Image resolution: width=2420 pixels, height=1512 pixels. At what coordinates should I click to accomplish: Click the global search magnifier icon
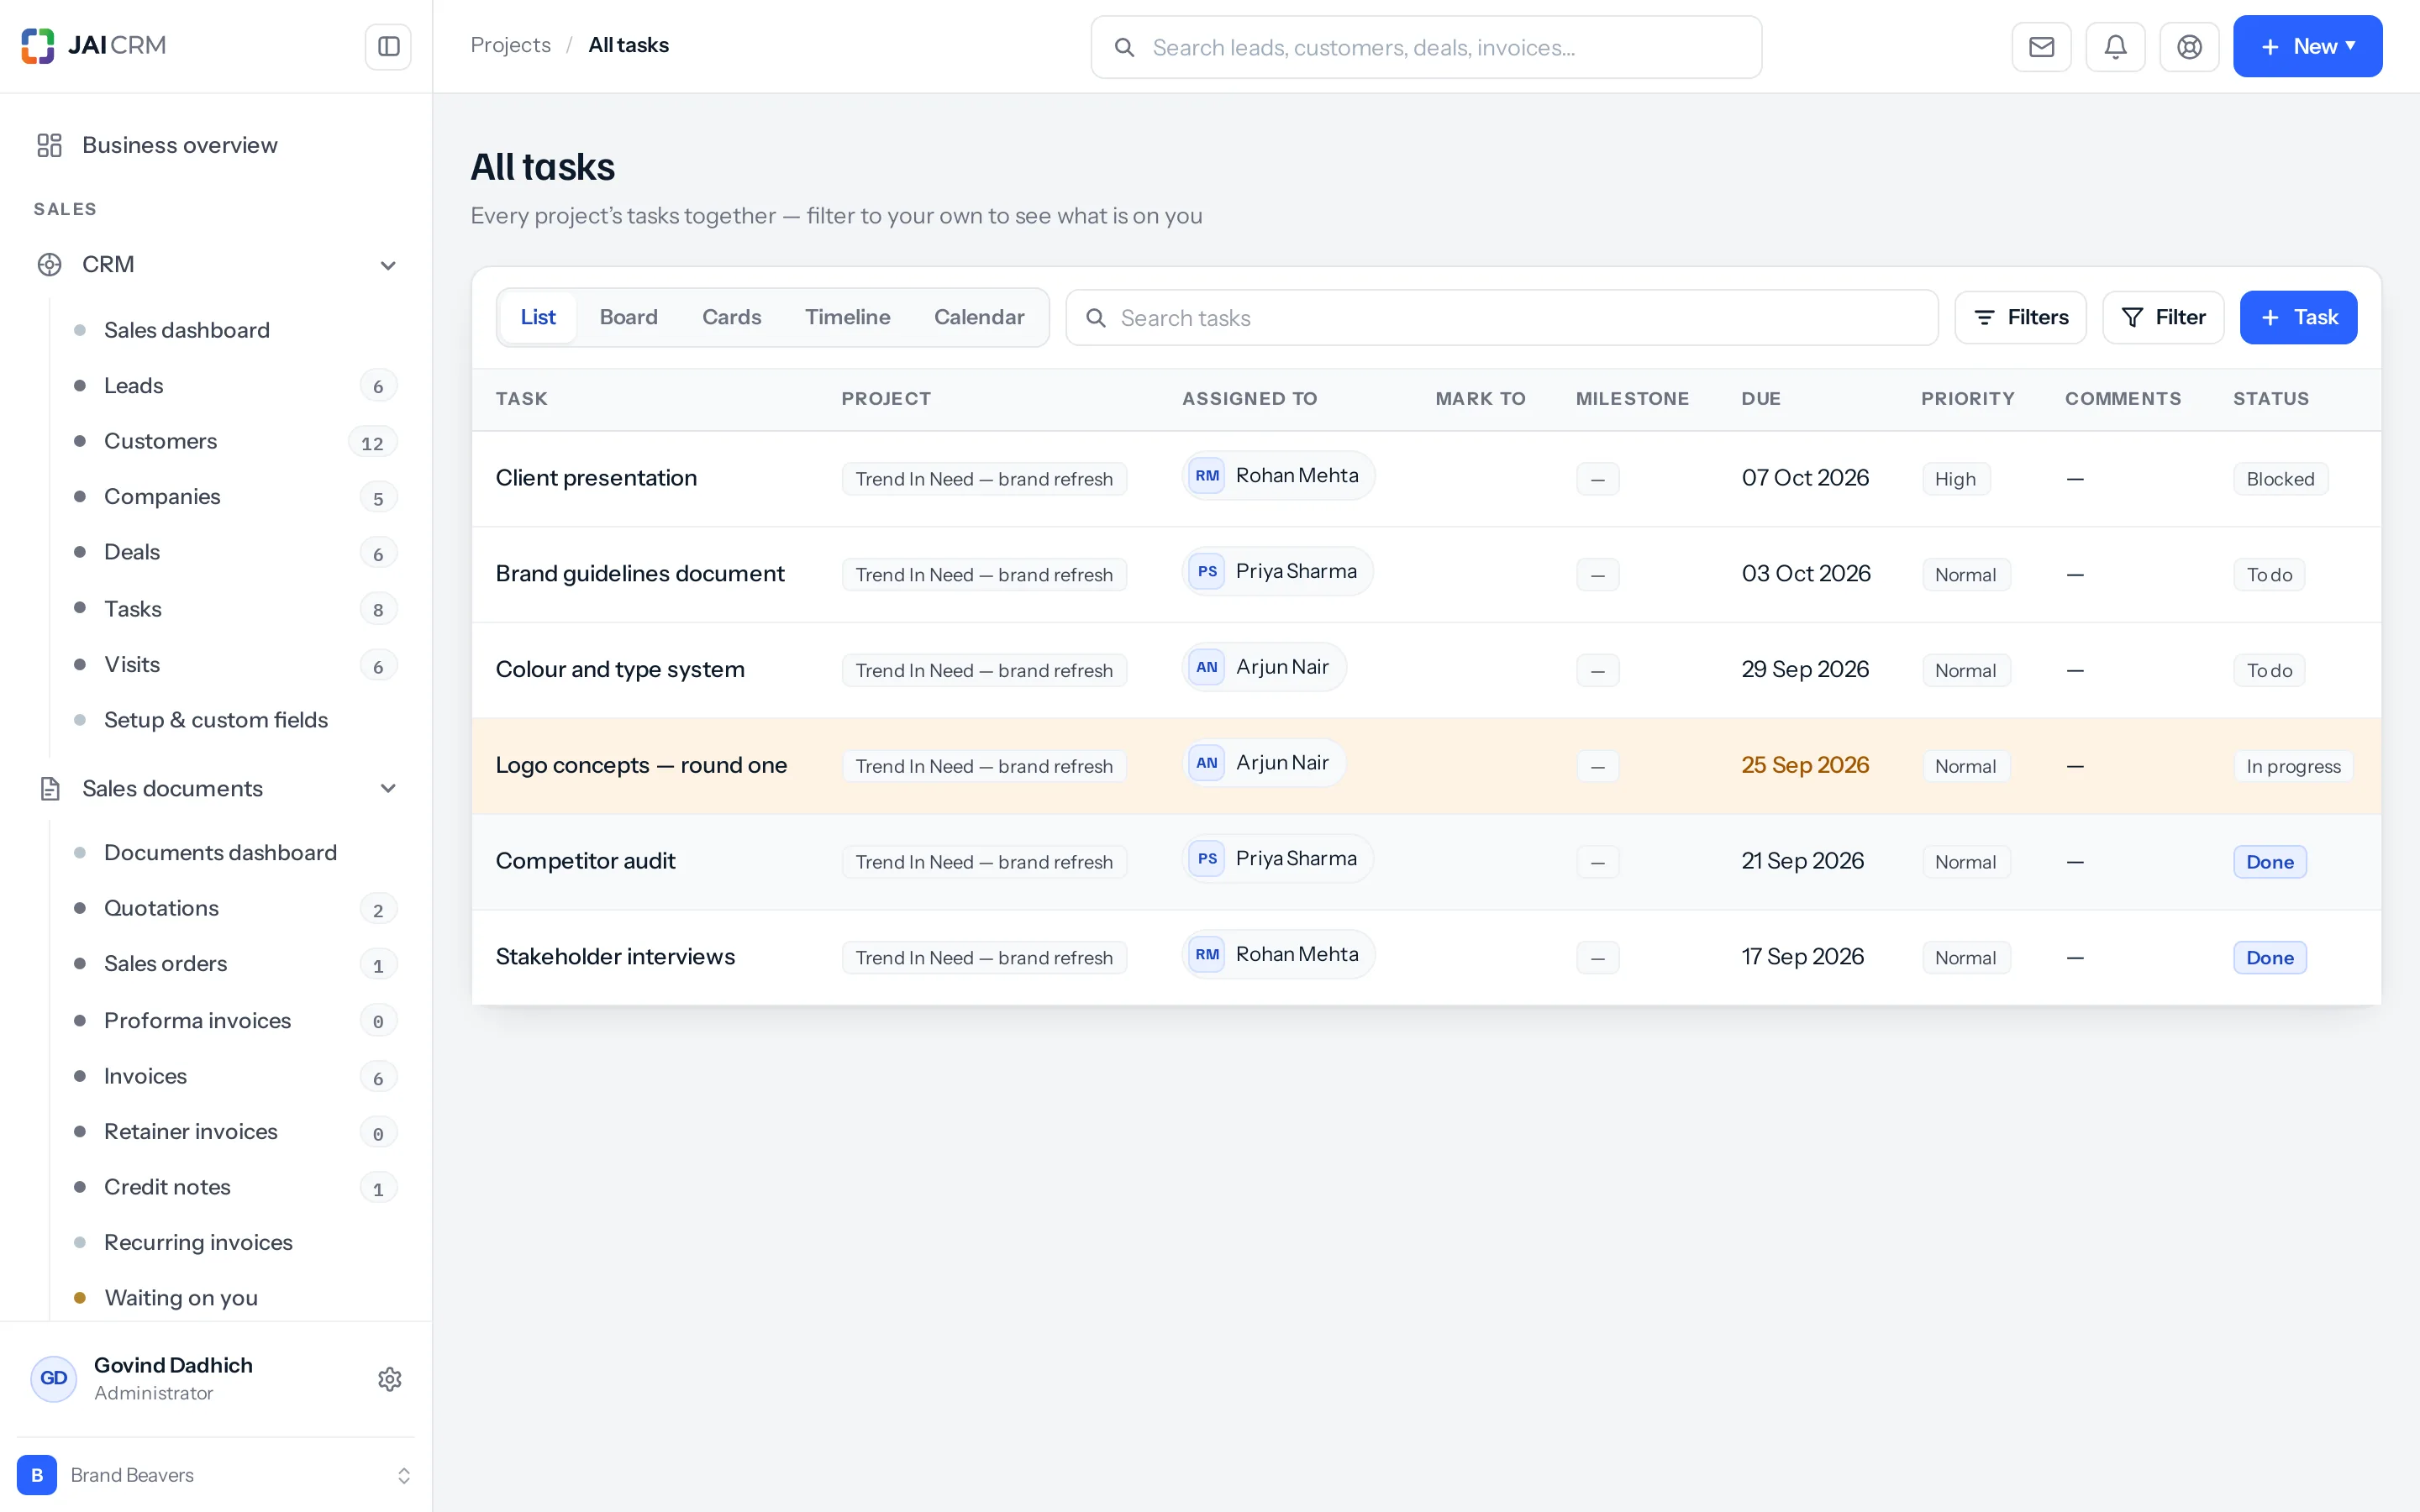click(1124, 47)
